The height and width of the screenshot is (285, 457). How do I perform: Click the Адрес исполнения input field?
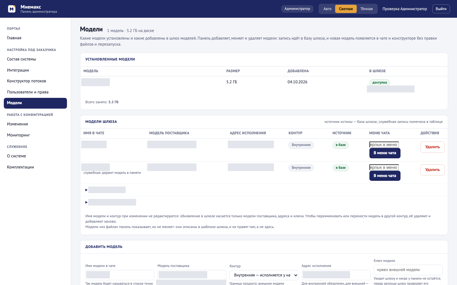click(x=336, y=275)
